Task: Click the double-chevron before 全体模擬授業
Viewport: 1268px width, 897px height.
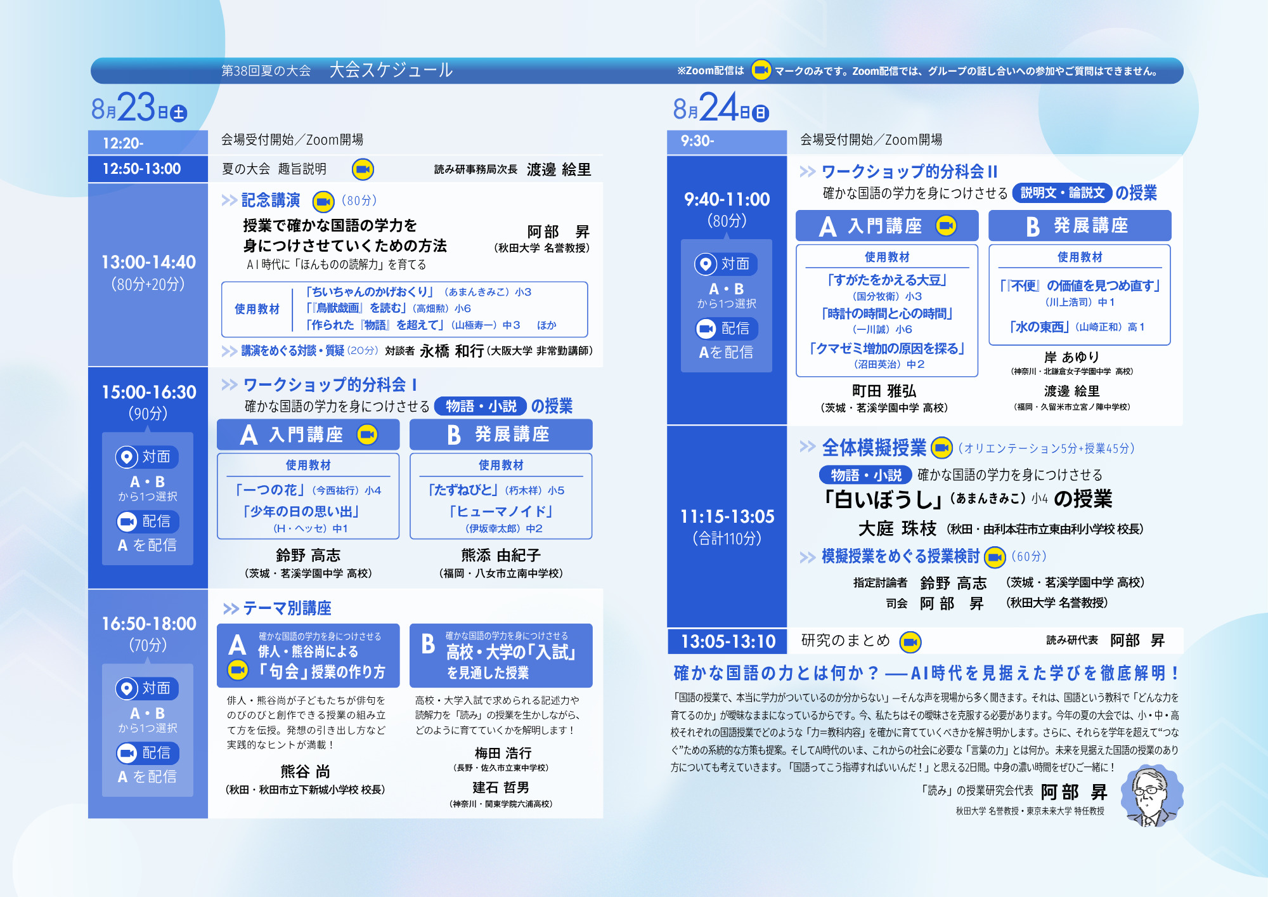Action: [x=807, y=447]
